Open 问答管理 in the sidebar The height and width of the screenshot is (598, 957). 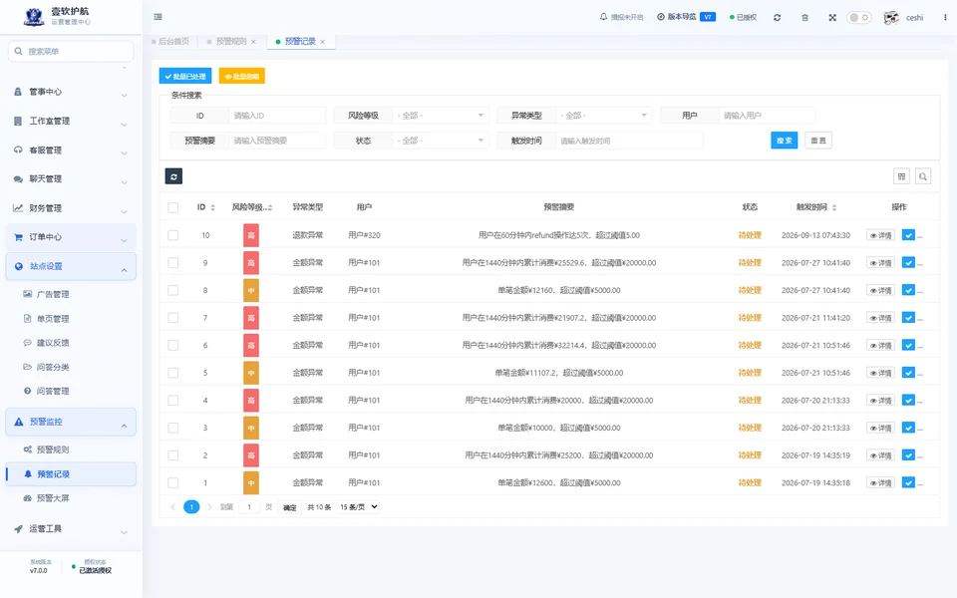click(x=71, y=391)
